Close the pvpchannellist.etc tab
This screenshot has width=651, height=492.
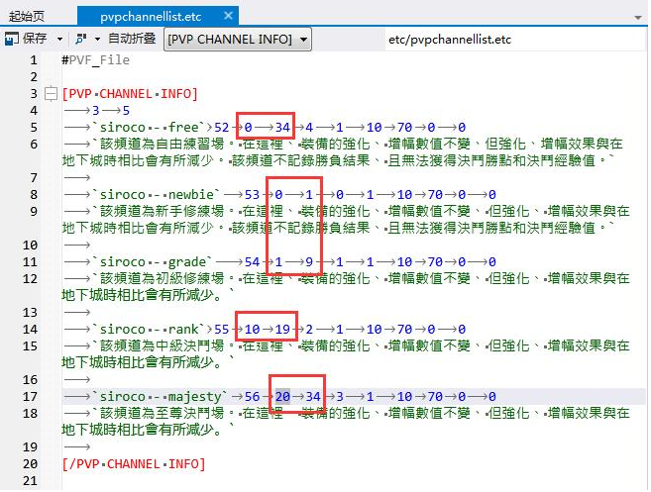228,16
